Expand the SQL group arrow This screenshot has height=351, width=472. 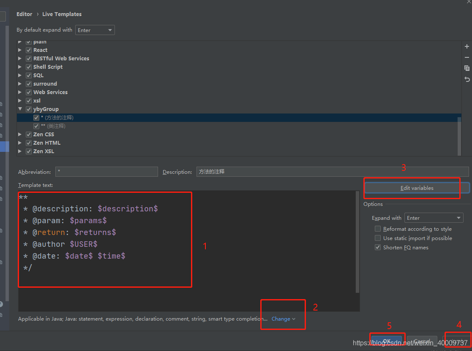coord(20,75)
